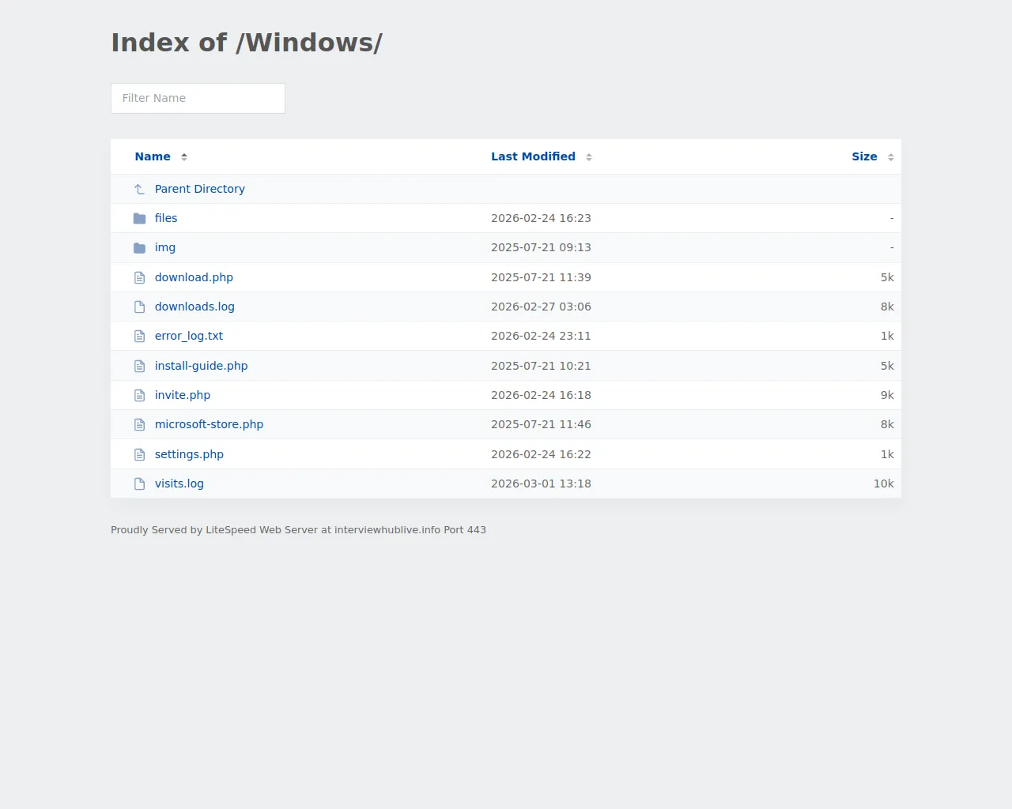This screenshot has height=809, width=1012.
Task: Click the 2026-02-24 16:18 date cell
Action: click(x=541, y=395)
